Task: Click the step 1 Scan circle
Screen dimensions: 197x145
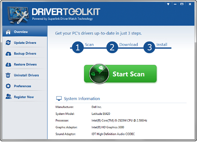Action: pos(78,47)
